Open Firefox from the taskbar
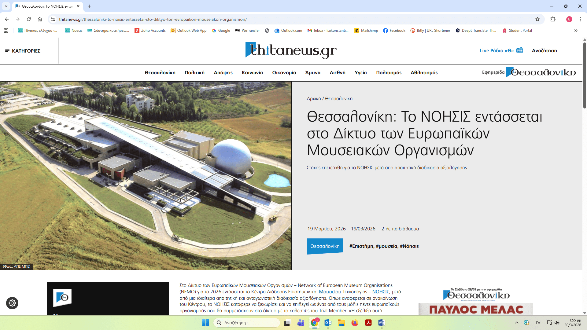 coord(355,323)
